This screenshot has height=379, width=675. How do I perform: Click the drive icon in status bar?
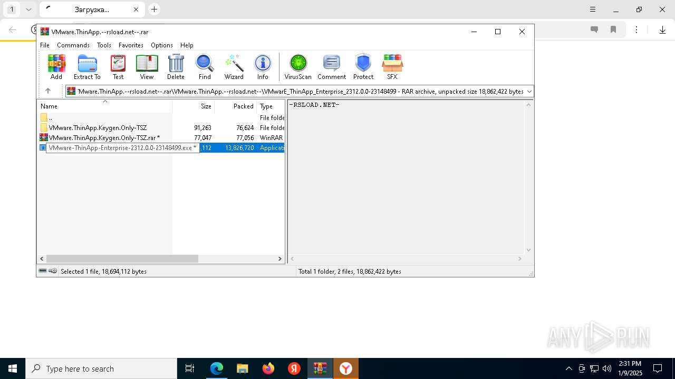coord(43,271)
